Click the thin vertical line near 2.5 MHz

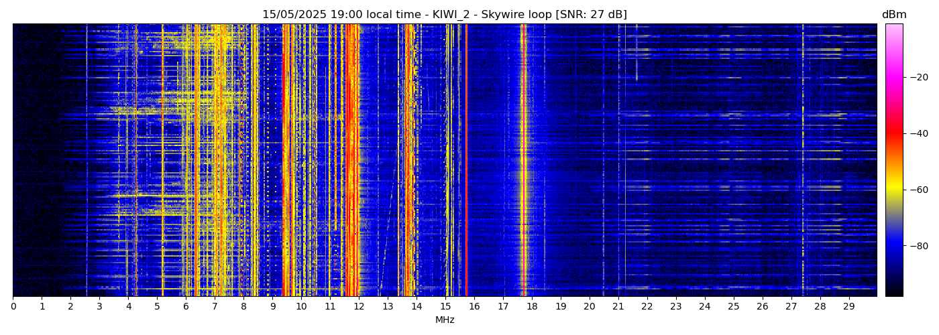87,161
